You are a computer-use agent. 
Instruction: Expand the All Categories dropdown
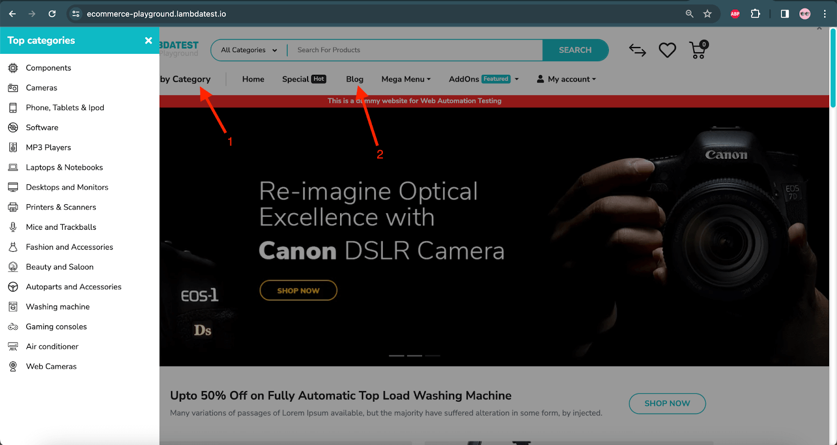(x=249, y=50)
